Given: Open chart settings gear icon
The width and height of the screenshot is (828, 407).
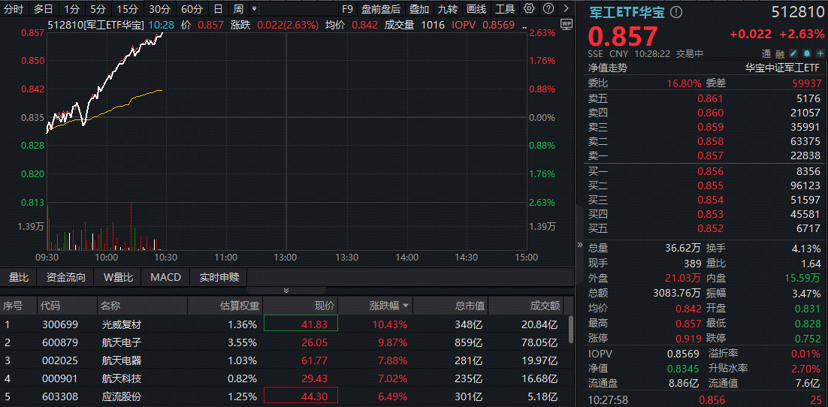Looking at the screenshot, I should [x=529, y=9].
